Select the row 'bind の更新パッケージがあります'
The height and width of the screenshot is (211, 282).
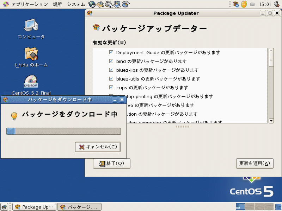[x=180, y=61]
